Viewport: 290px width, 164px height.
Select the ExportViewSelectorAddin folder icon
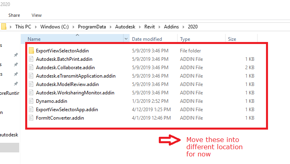coord(31,50)
